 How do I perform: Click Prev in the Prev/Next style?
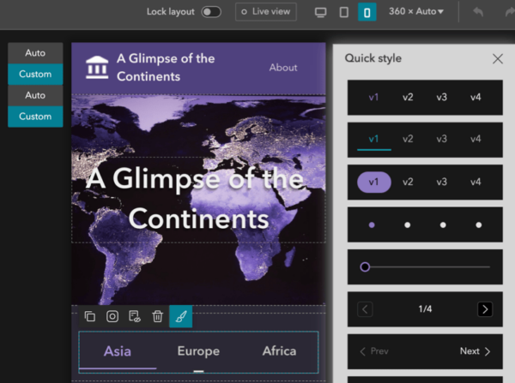point(374,351)
